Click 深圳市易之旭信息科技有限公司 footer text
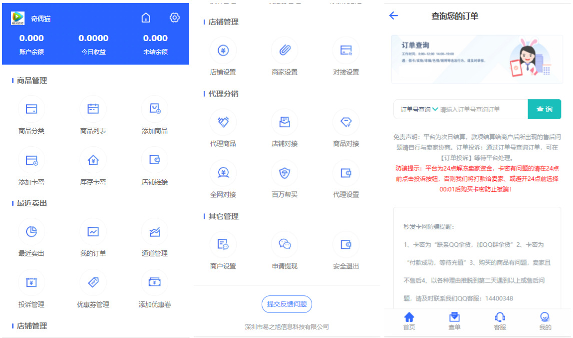This screenshot has width=573, height=338. point(287,326)
